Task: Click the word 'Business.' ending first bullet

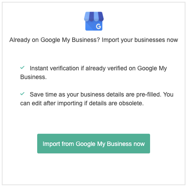Action: (33, 77)
